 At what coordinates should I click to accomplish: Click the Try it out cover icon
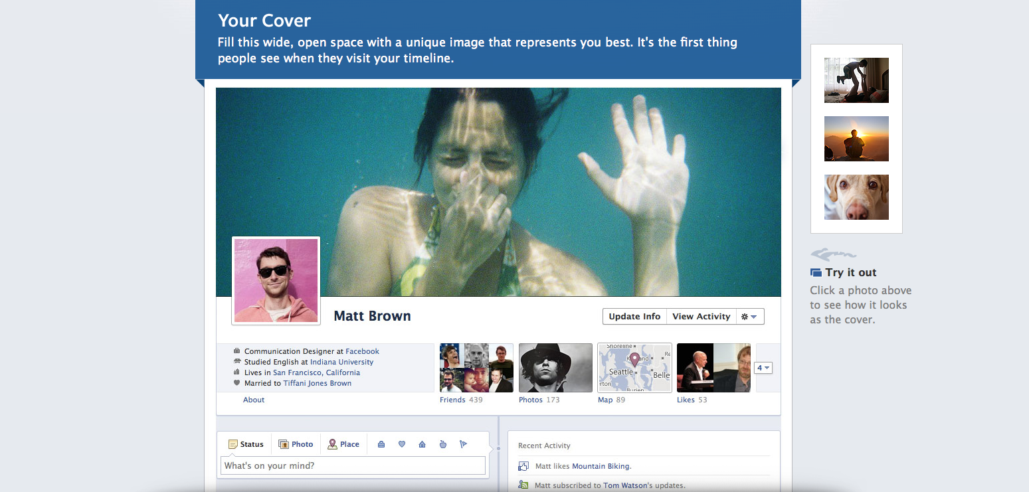pos(816,273)
